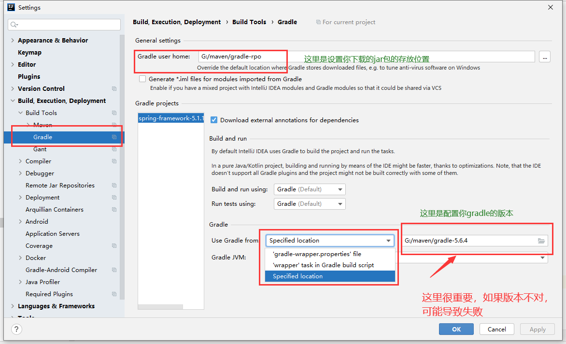Viewport: 566px width, 344px height.
Task: Choose "'wrapper' task in Gradle build script" option
Action: (x=330, y=265)
